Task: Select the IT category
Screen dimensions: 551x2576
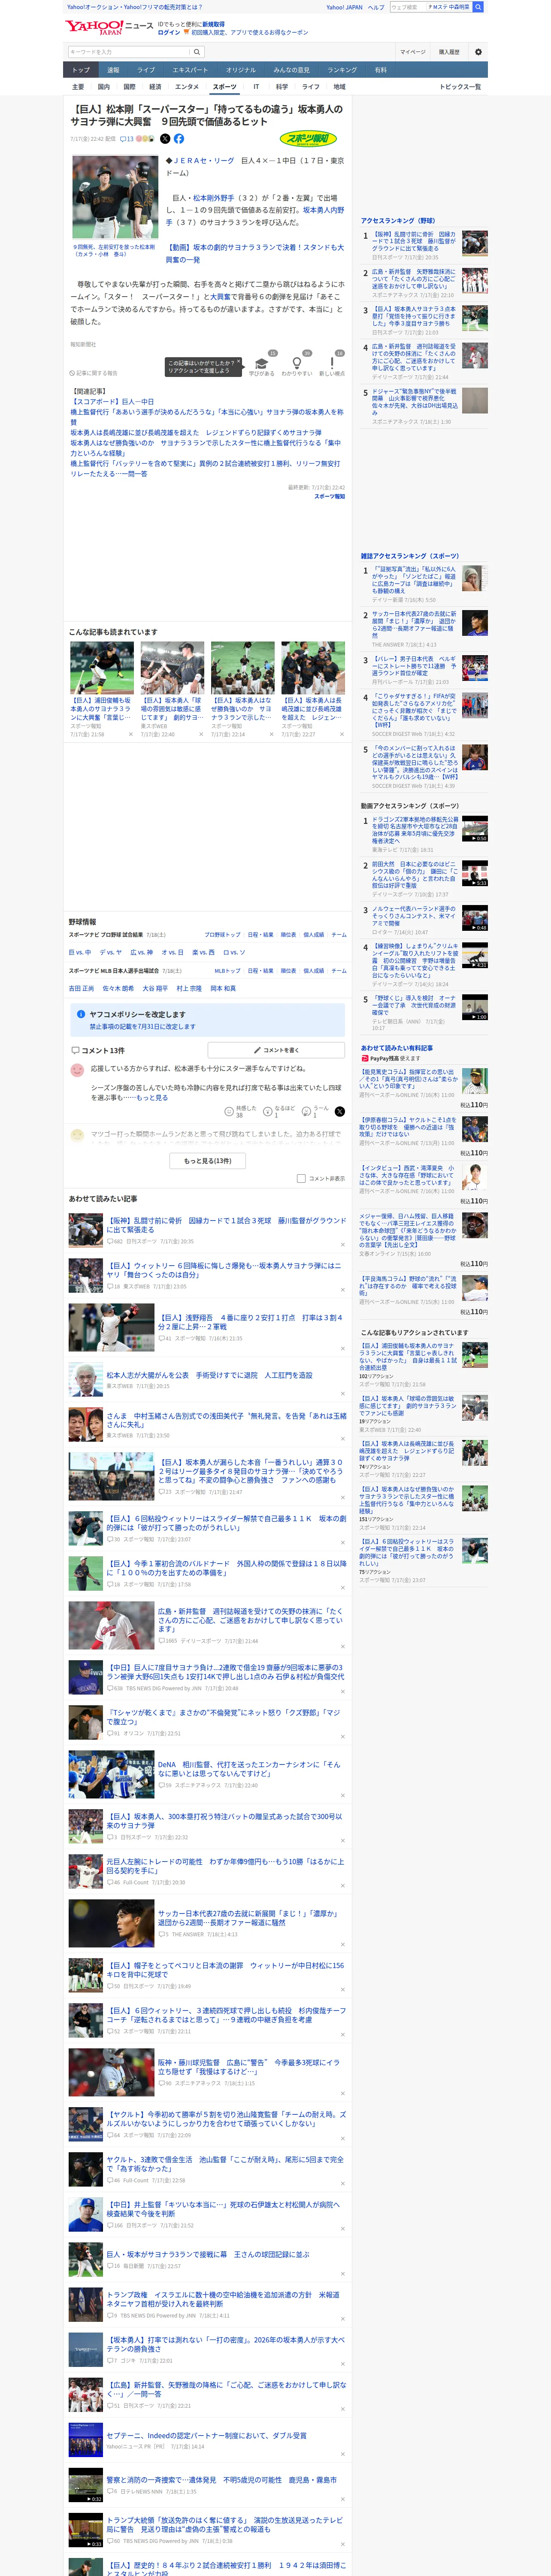Action: click(256, 87)
